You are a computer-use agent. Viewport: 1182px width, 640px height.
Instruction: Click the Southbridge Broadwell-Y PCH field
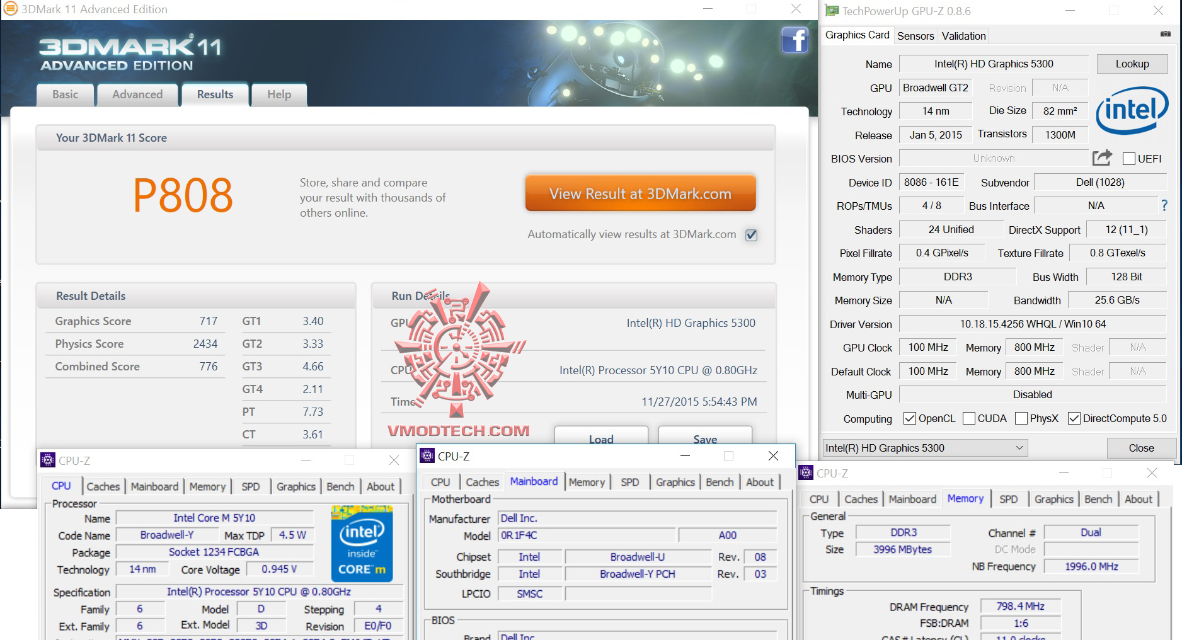[x=638, y=574]
